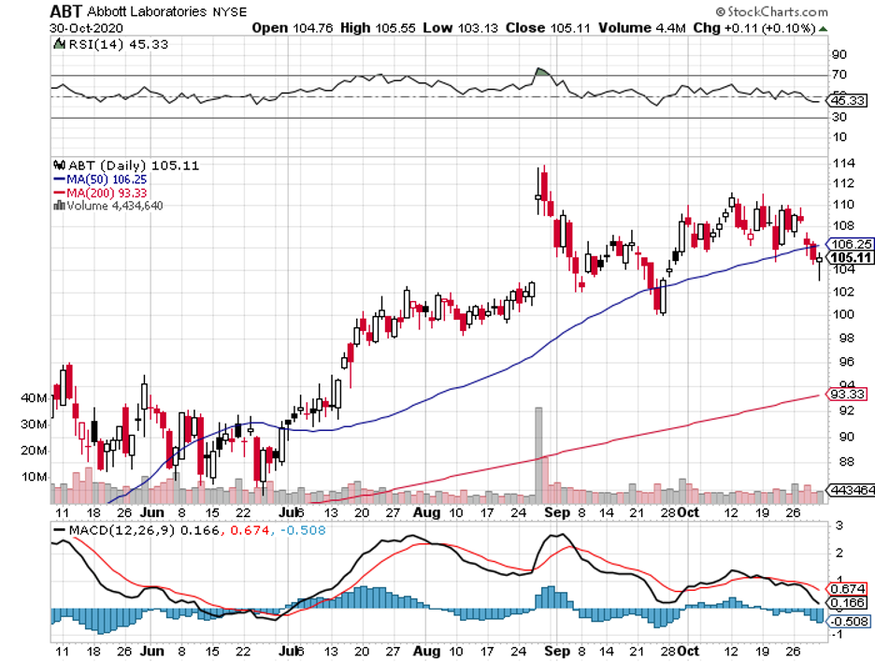This screenshot has width=875, height=662.
Task: Click the ABT ticker symbol title
Action: point(65,11)
